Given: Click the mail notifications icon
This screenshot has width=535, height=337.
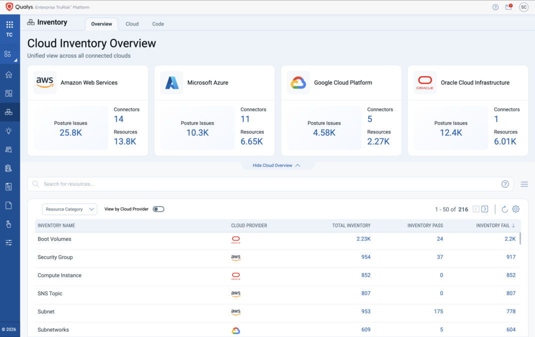Looking at the screenshot, I should point(508,7).
